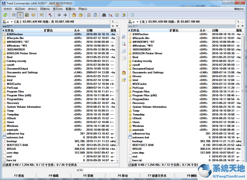Click the Pack icon in the middle bar
247x180 pixels.
(x=123, y=73)
